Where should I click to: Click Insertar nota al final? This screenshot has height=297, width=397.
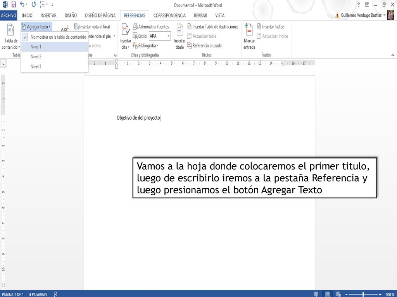click(x=92, y=27)
